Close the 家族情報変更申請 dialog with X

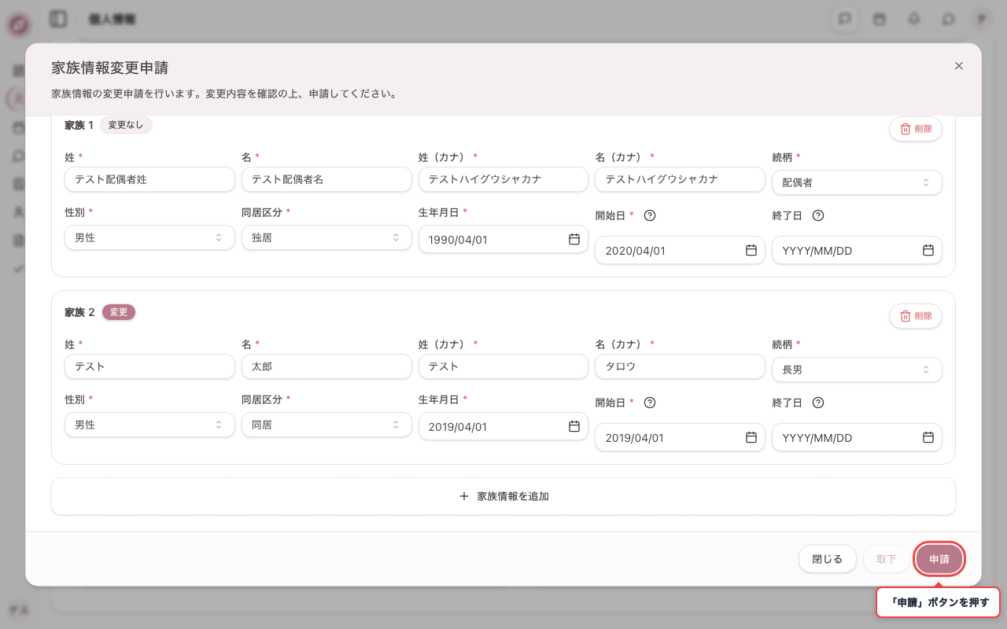tap(958, 66)
